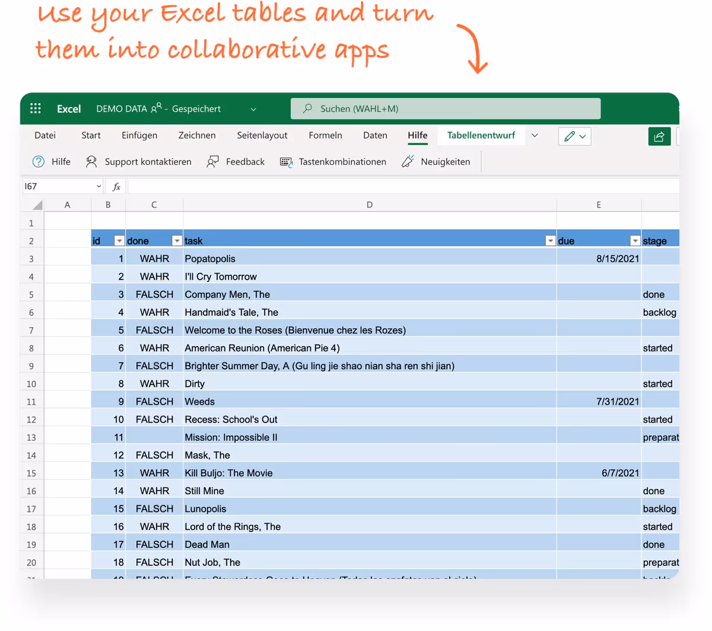This screenshot has width=712, height=631.
Task: Click the WAHR value next to Popatopolis
Action: pyautogui.click(x=154, y=258)
